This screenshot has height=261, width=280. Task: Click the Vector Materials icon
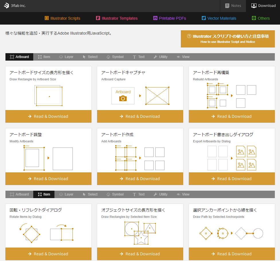[x=204, y=18]
